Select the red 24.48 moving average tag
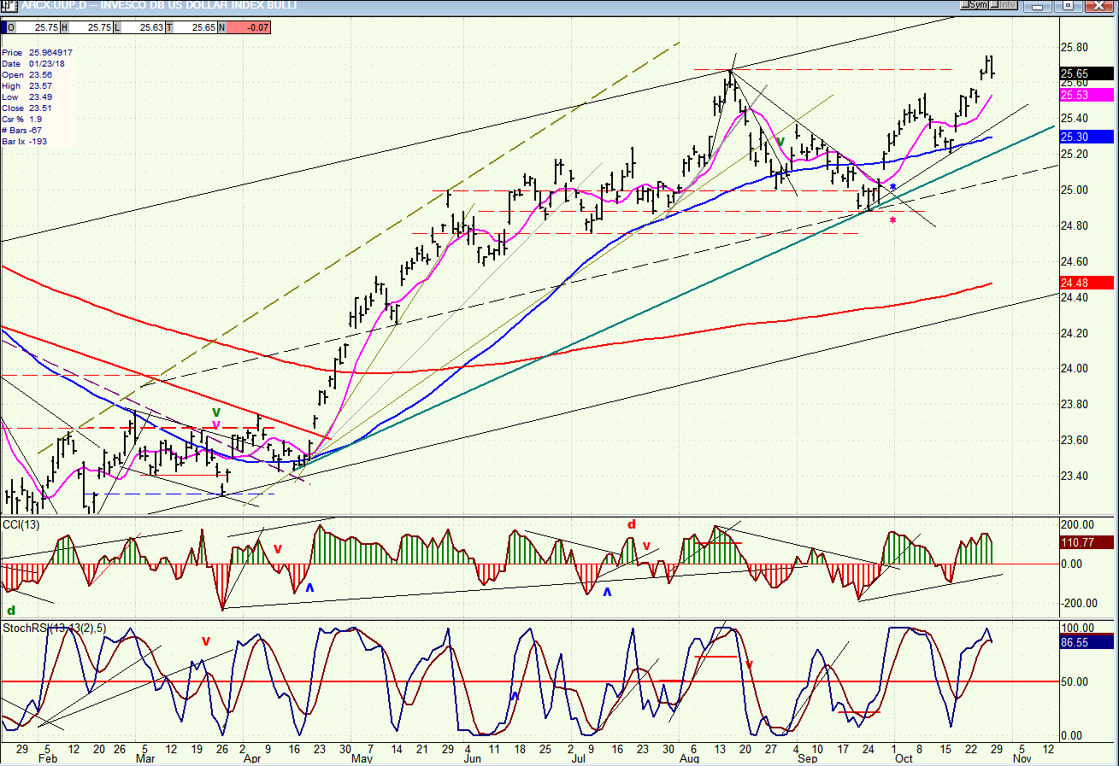 (x=1087, y=283)
